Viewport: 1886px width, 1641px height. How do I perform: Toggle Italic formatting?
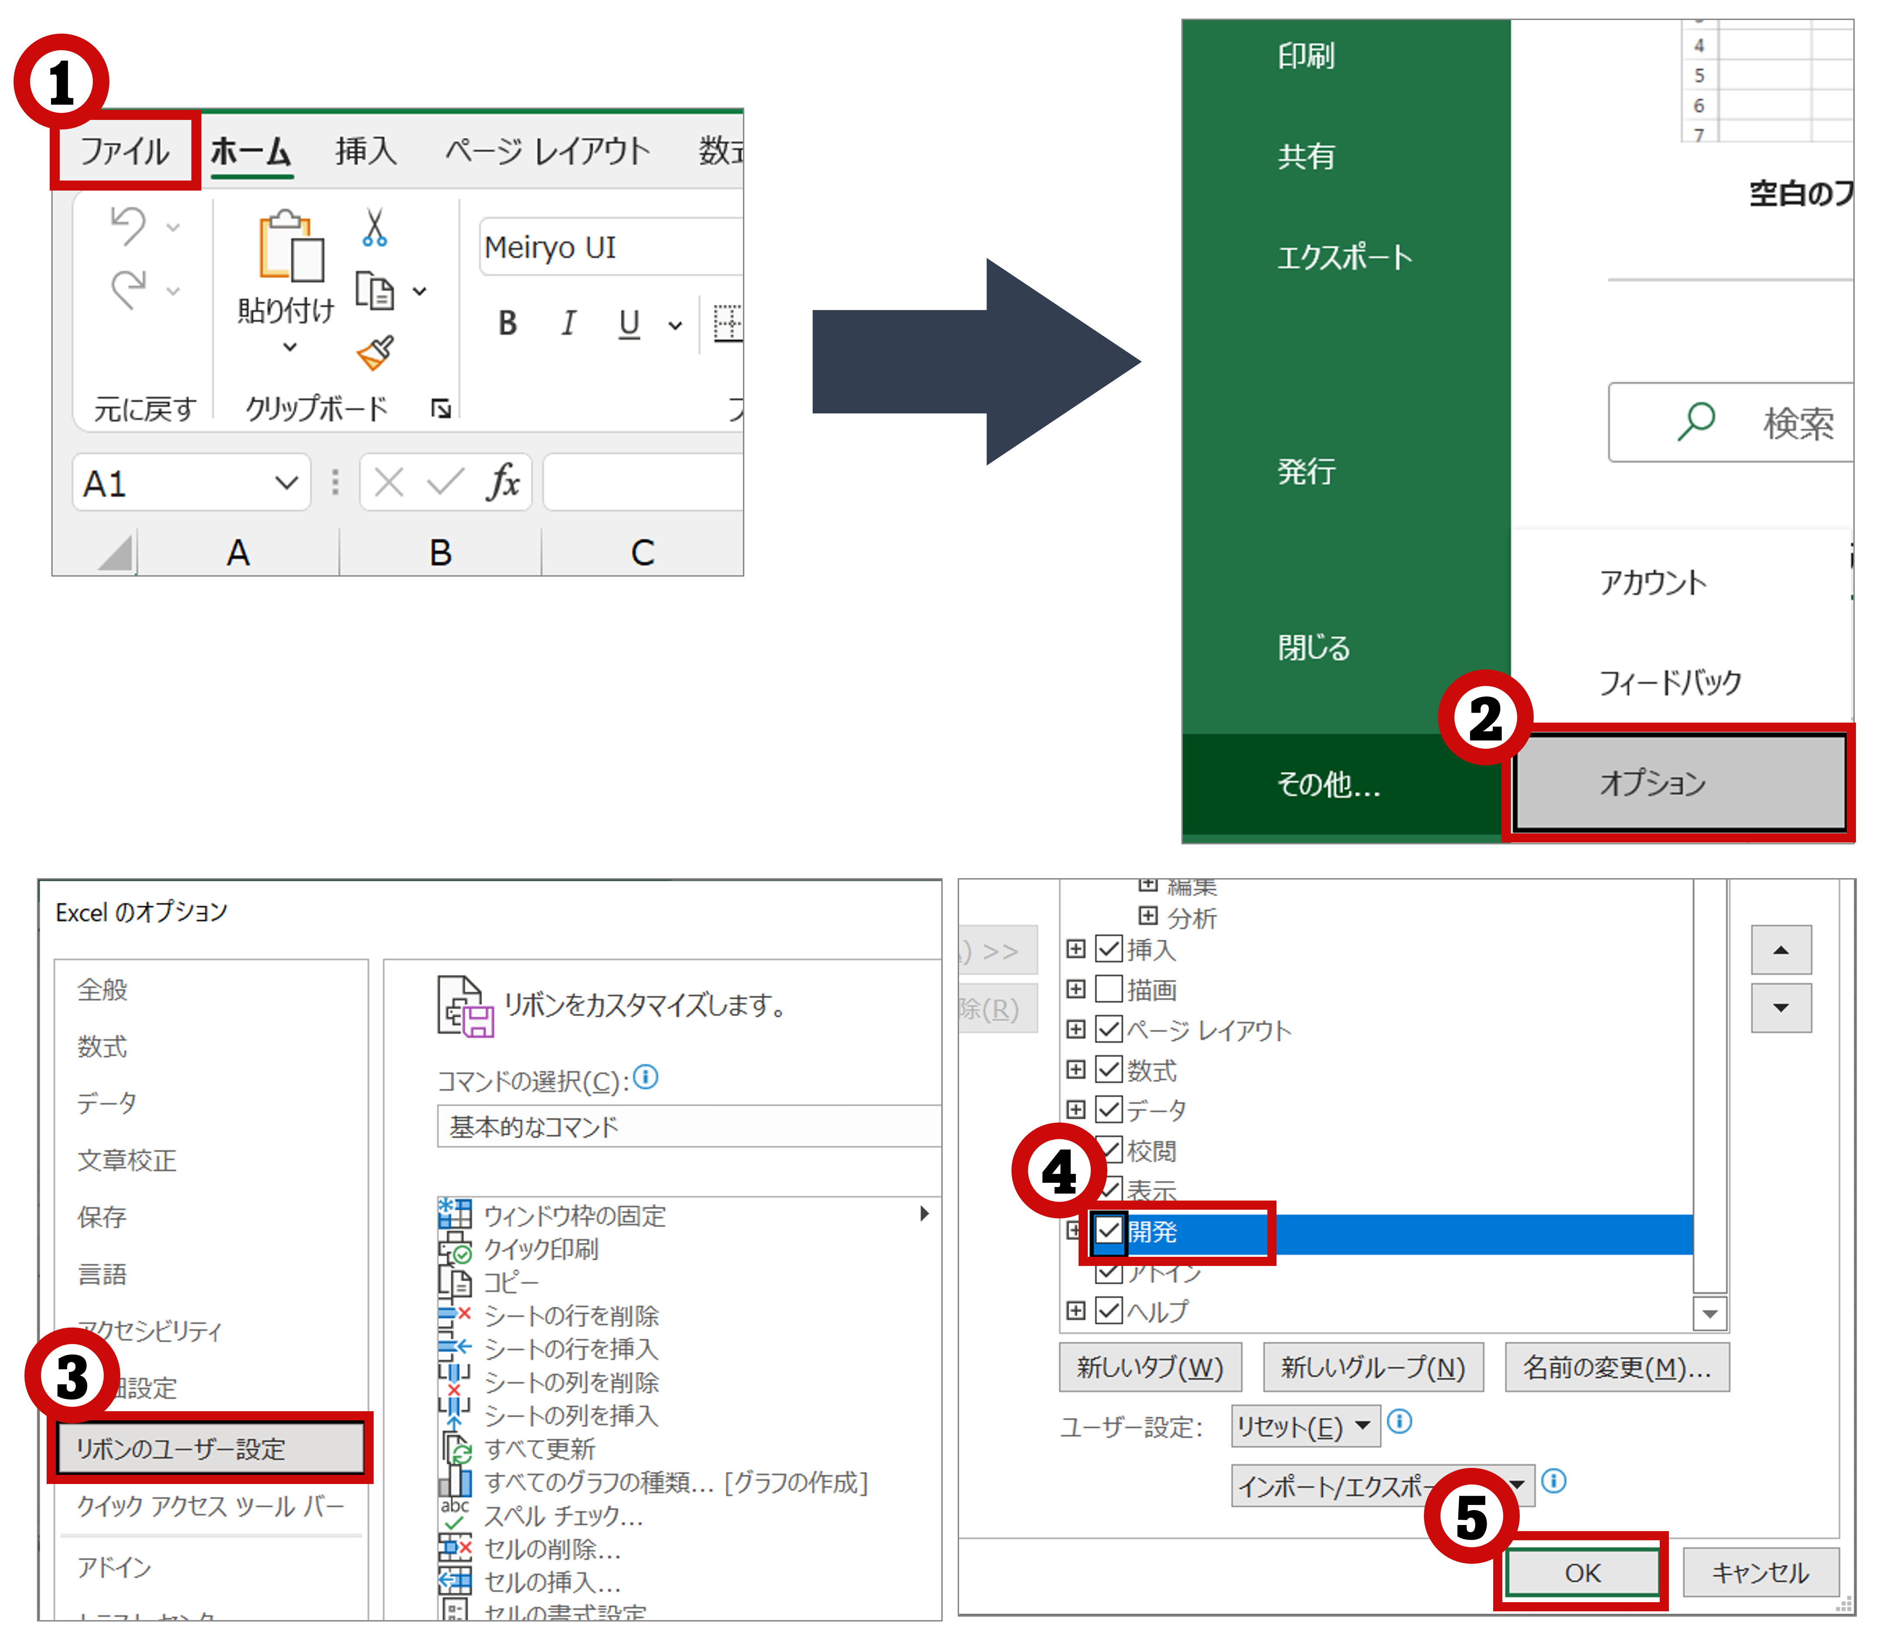569,323
